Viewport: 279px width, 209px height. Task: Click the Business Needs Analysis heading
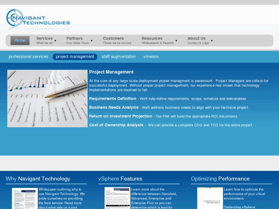coord(114,107)
